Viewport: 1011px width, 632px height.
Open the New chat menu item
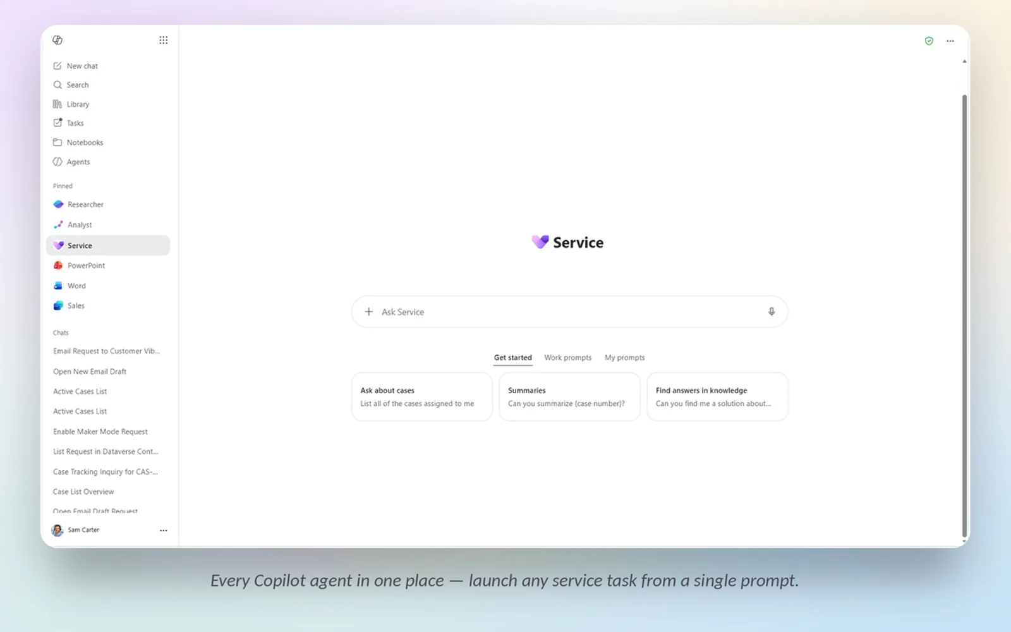pyautogui.click(x=108, y=66)
